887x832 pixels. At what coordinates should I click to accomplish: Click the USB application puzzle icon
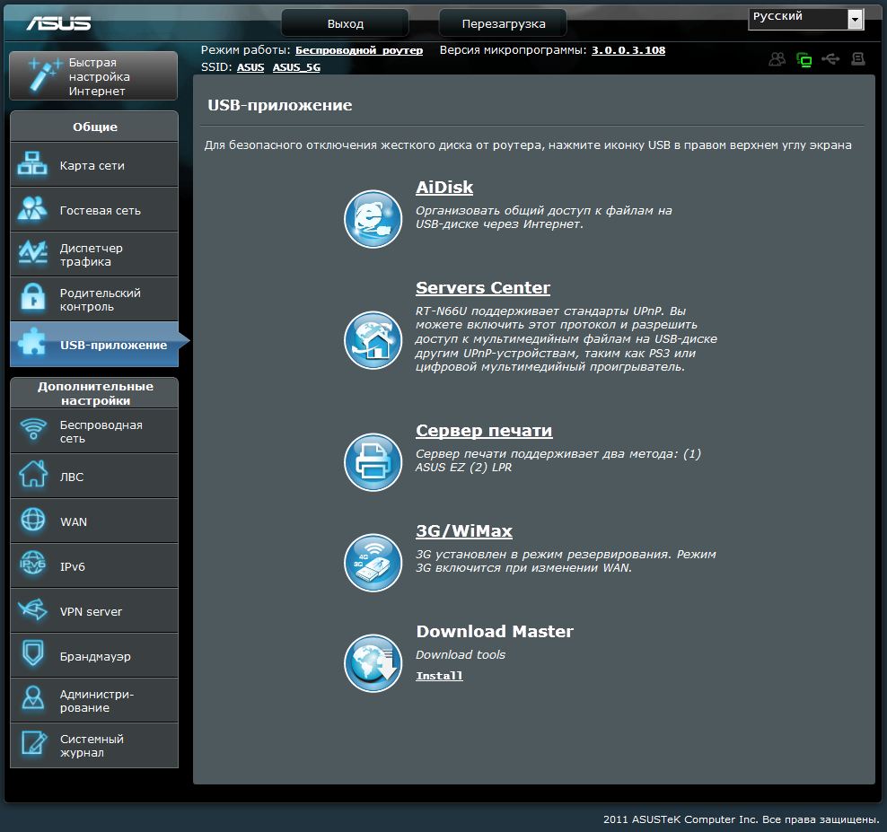(31, 342)
